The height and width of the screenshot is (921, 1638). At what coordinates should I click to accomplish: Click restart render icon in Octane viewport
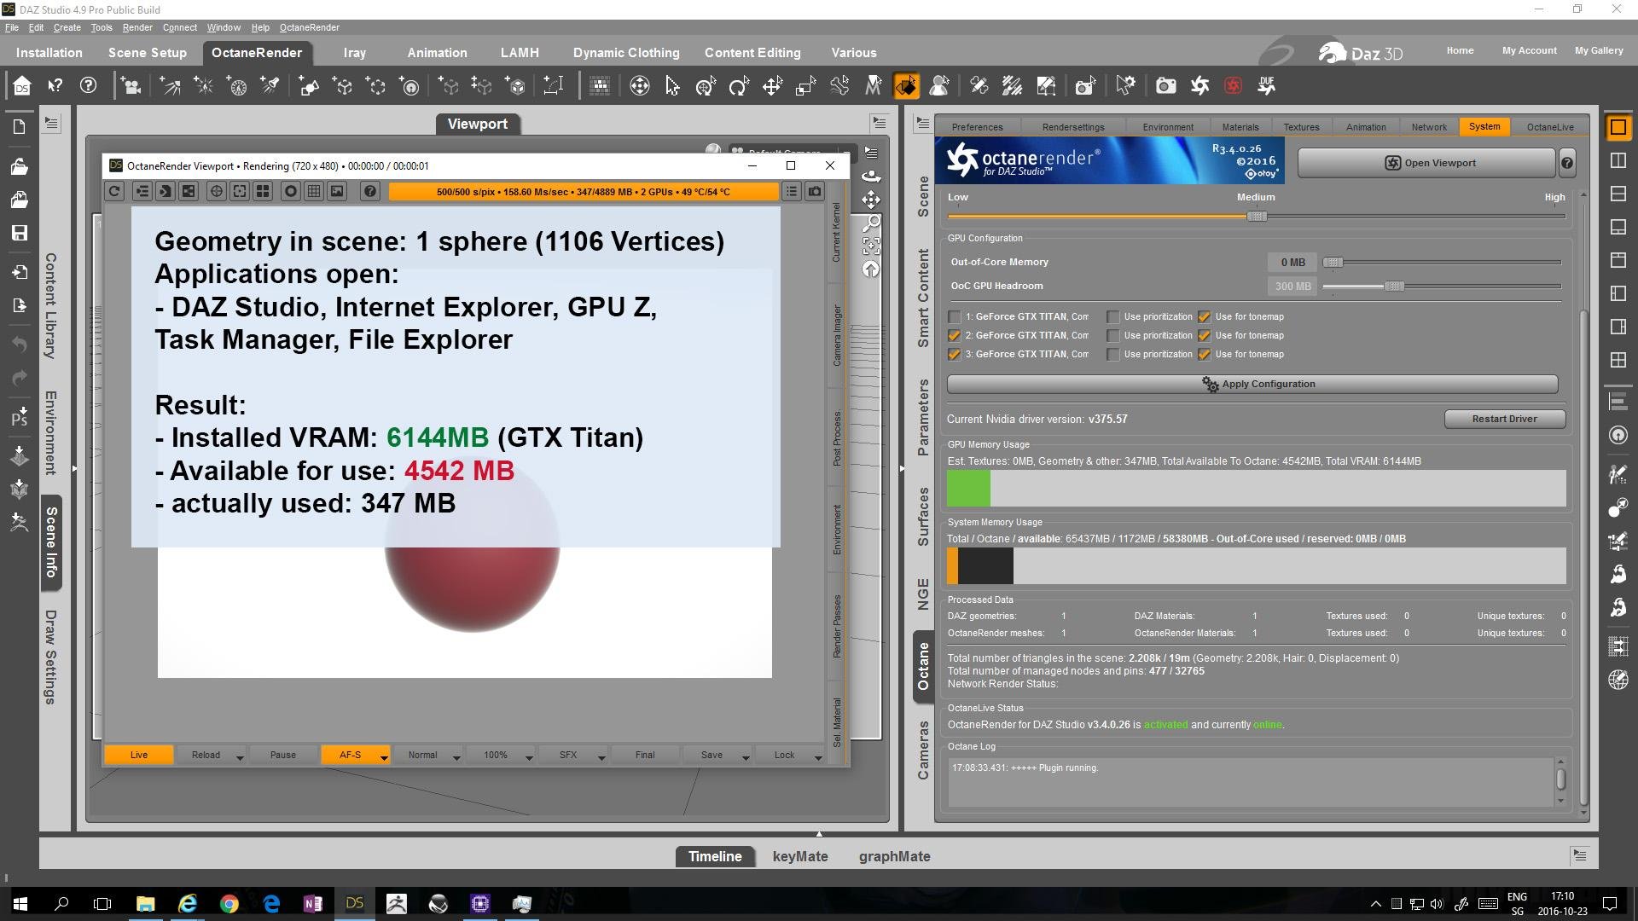point(114,192)
